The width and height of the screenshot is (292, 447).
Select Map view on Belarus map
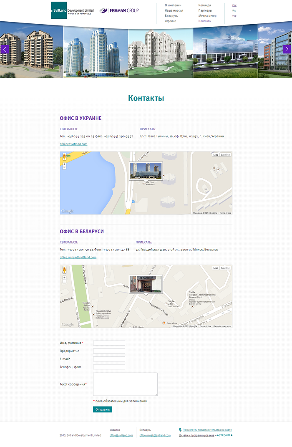pyautogui.click(x=216, y=268)
